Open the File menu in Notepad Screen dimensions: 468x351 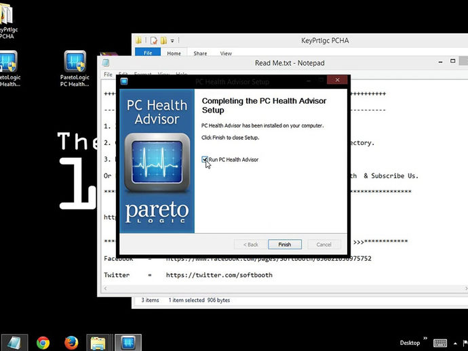point(108,75)
